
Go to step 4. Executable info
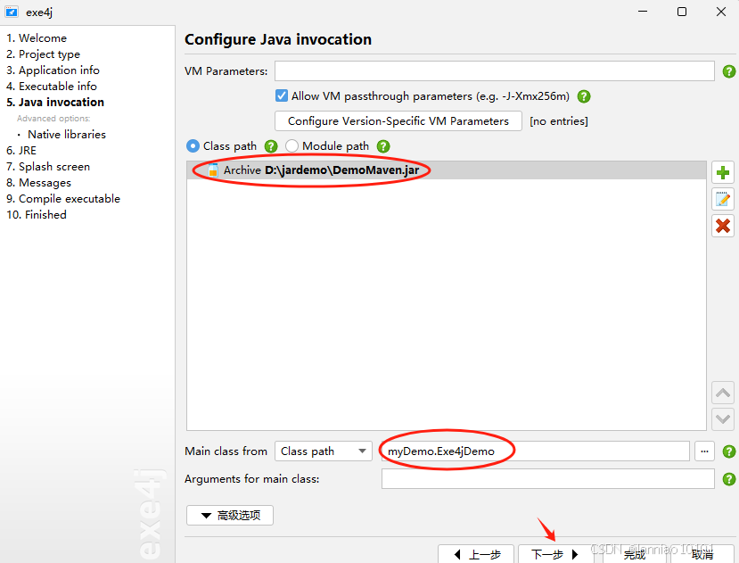pos(52,86)
